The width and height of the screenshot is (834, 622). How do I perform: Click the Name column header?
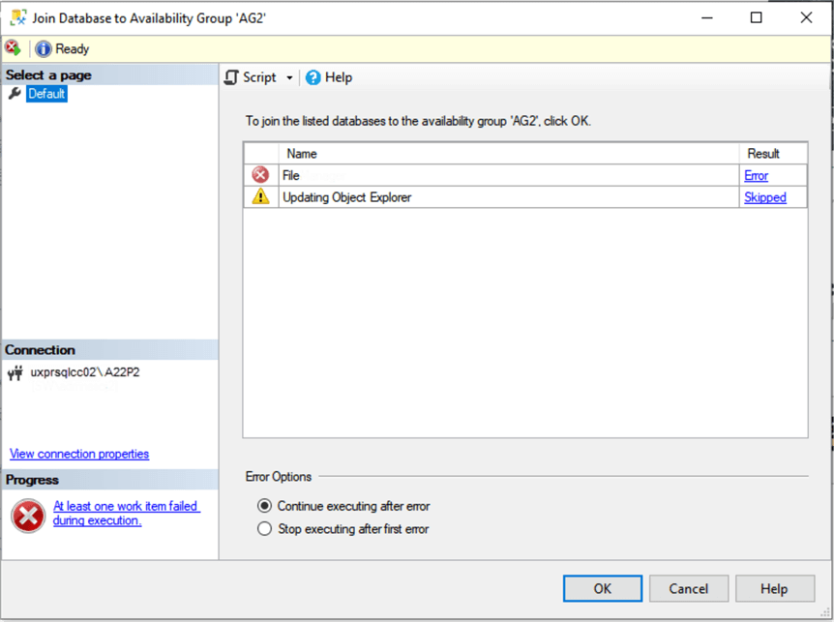509,154
